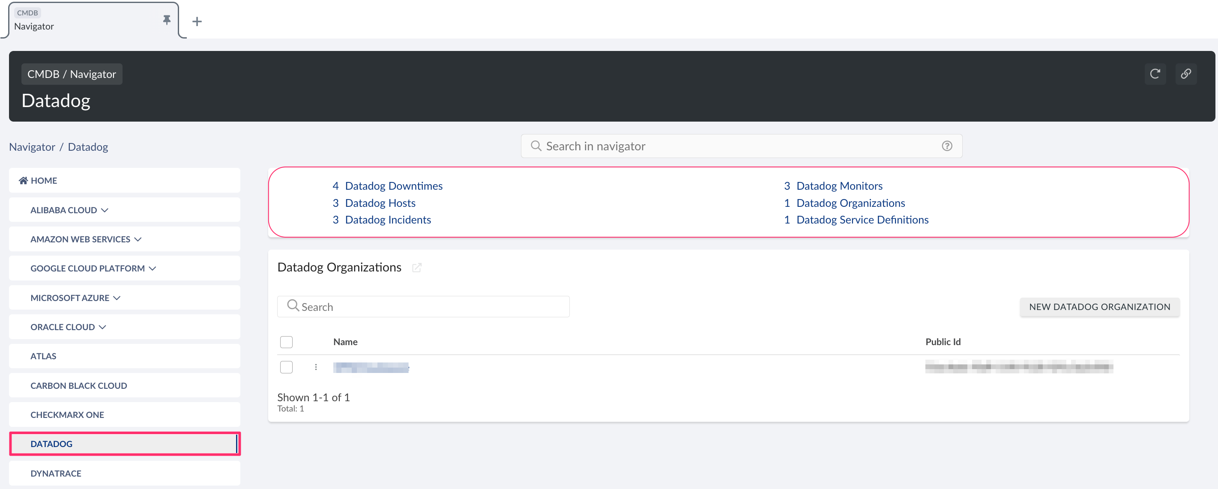The height and width of the screenshot is (489, 1218).
Task: Focus the Search in navigator field
Action: (x=742, y=146)
